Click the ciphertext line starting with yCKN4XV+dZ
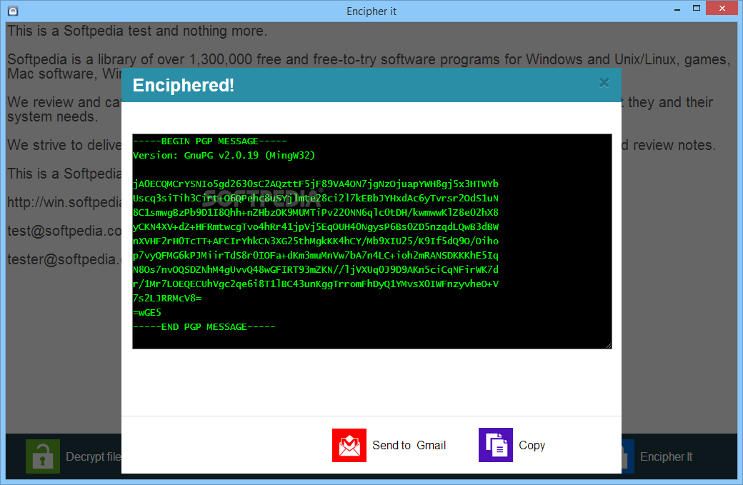The width and height of the screenshot is (743, 485). point(316,227)
